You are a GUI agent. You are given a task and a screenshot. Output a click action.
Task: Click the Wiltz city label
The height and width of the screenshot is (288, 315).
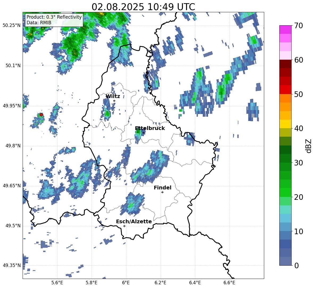113,96
